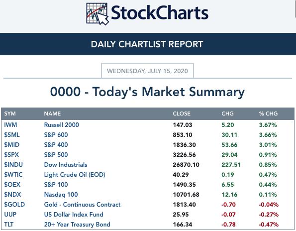Open the US Dollar Index Fund link
This screenshot has height=231, width=296.
[74, 215]
